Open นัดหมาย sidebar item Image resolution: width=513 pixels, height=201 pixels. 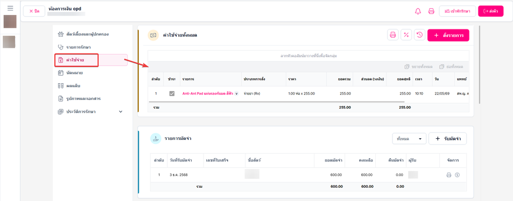[90, 73]
